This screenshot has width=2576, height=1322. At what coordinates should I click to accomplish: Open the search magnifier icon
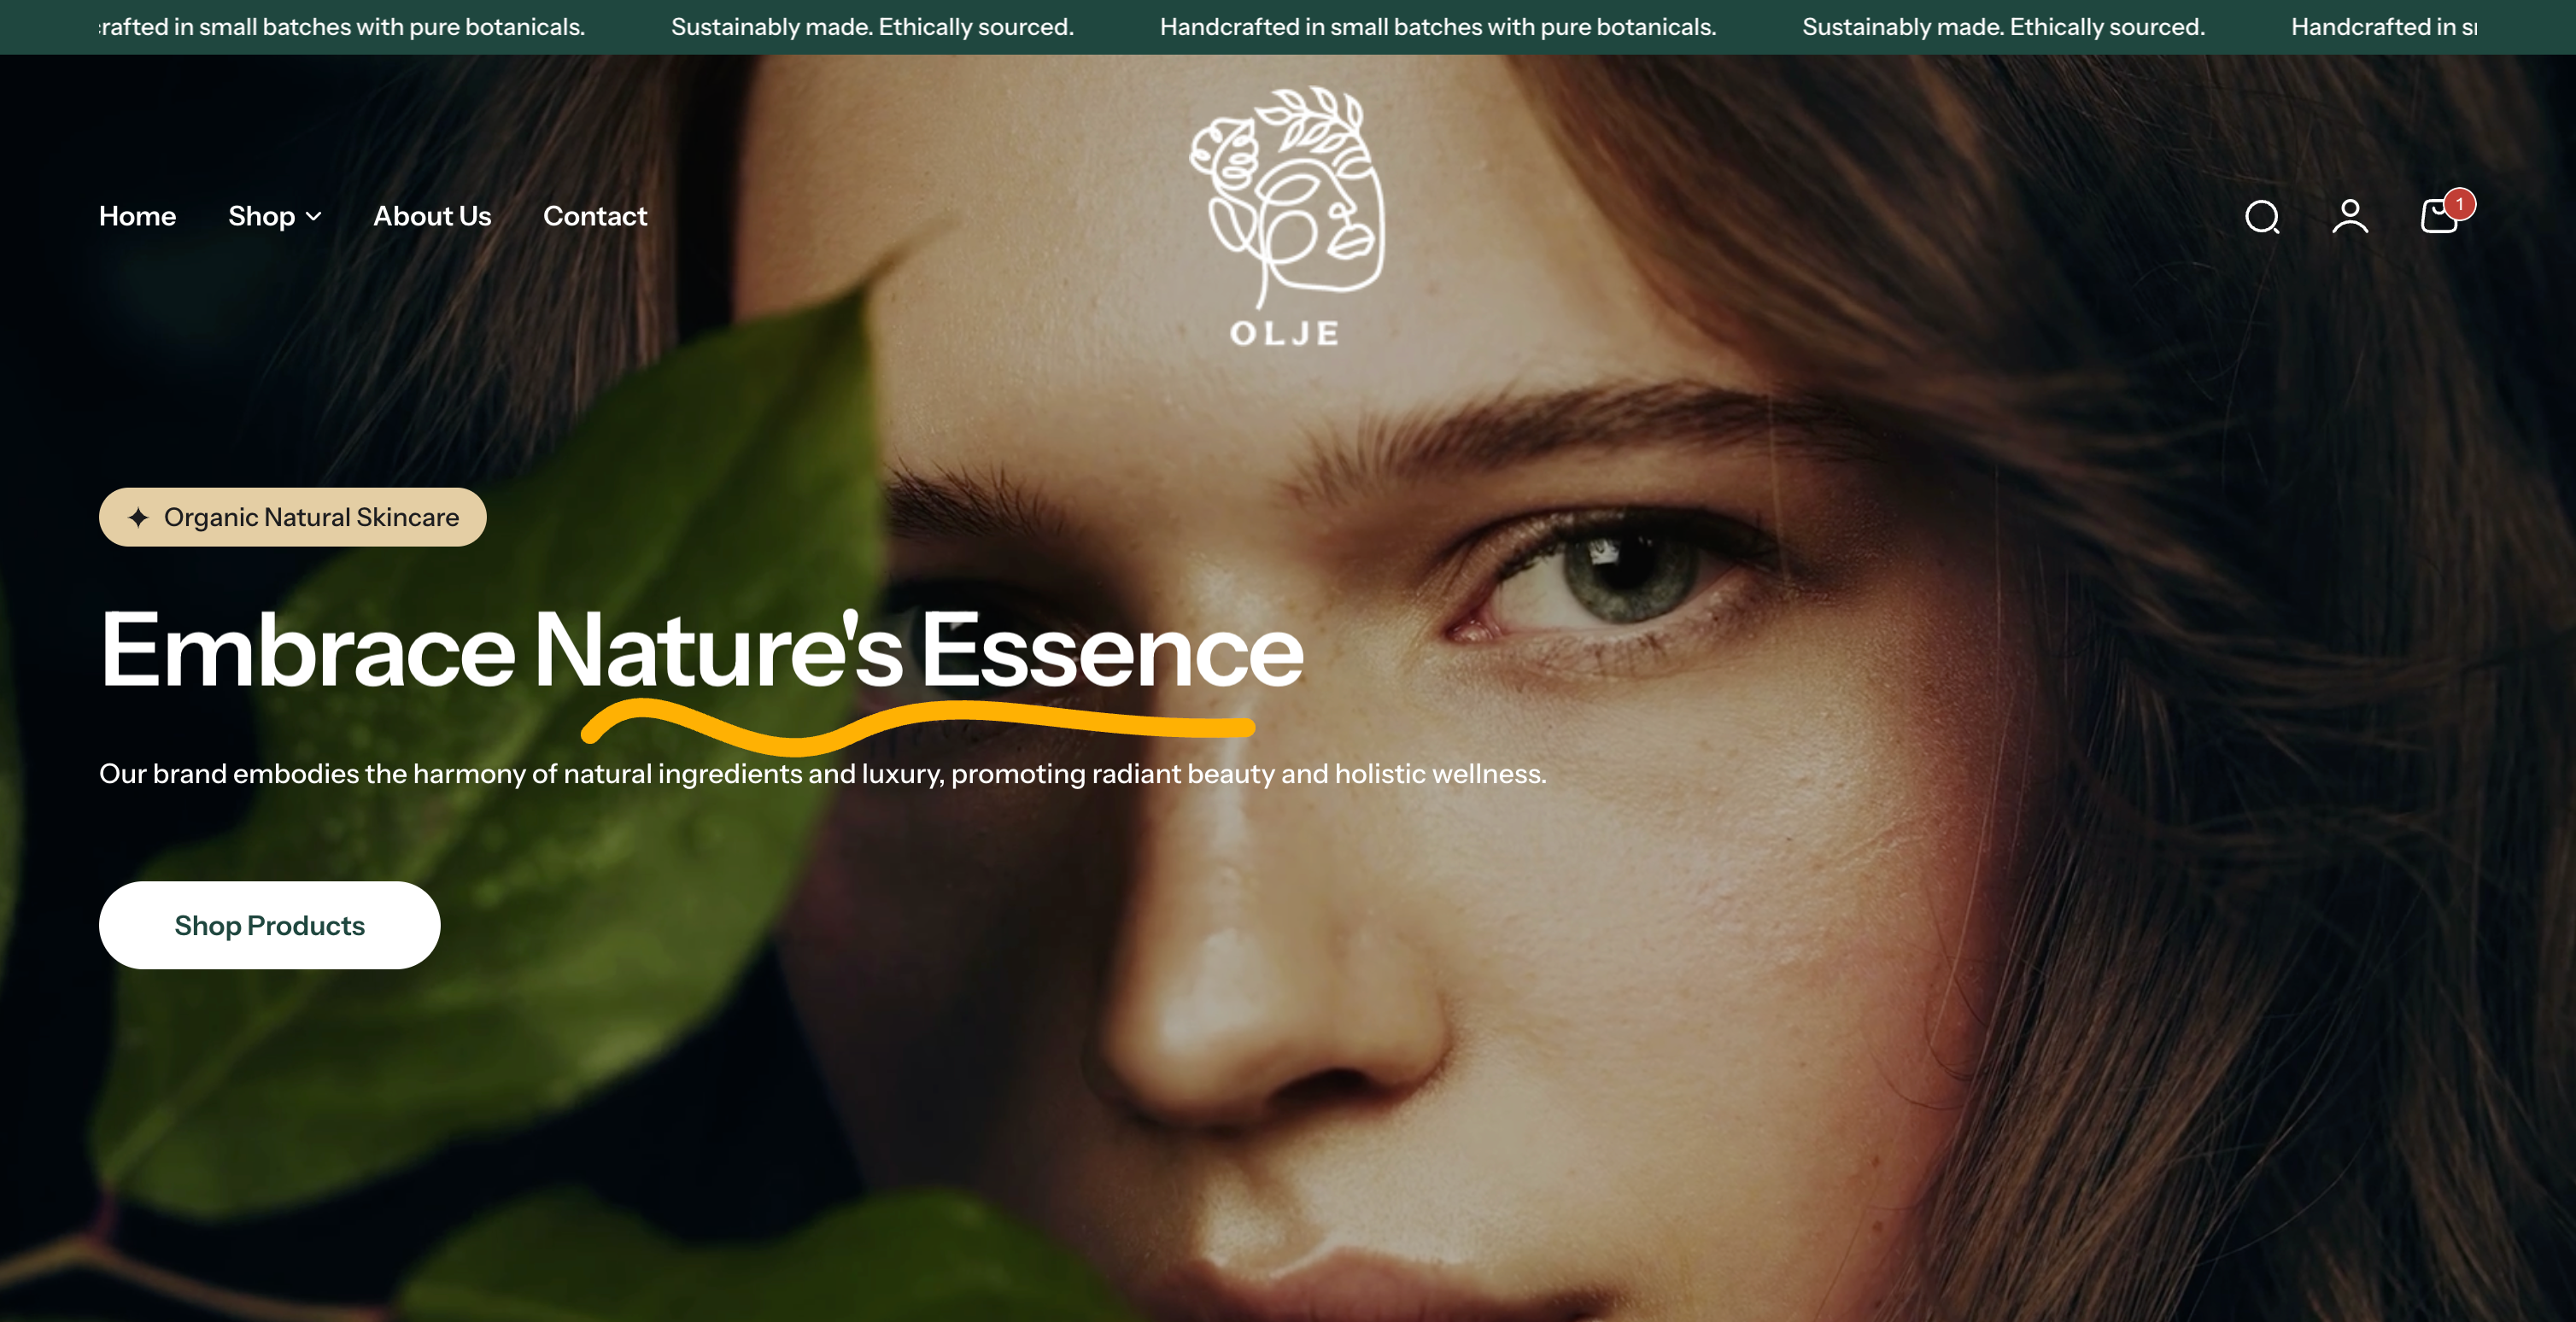click(x=2262, y=216)
